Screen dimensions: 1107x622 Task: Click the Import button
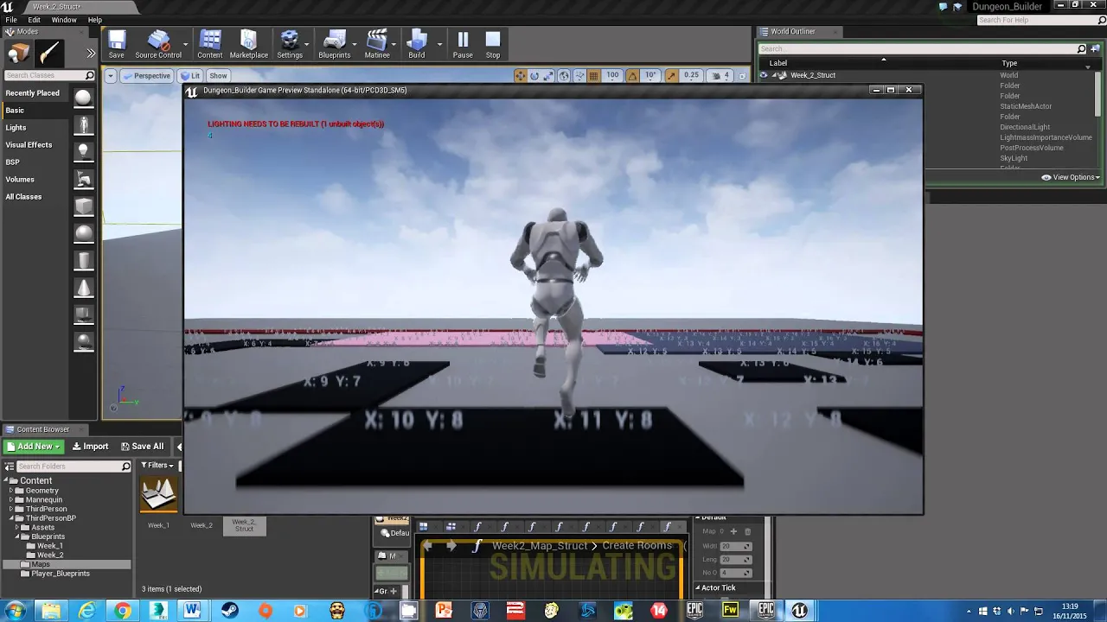coord(90,447)
